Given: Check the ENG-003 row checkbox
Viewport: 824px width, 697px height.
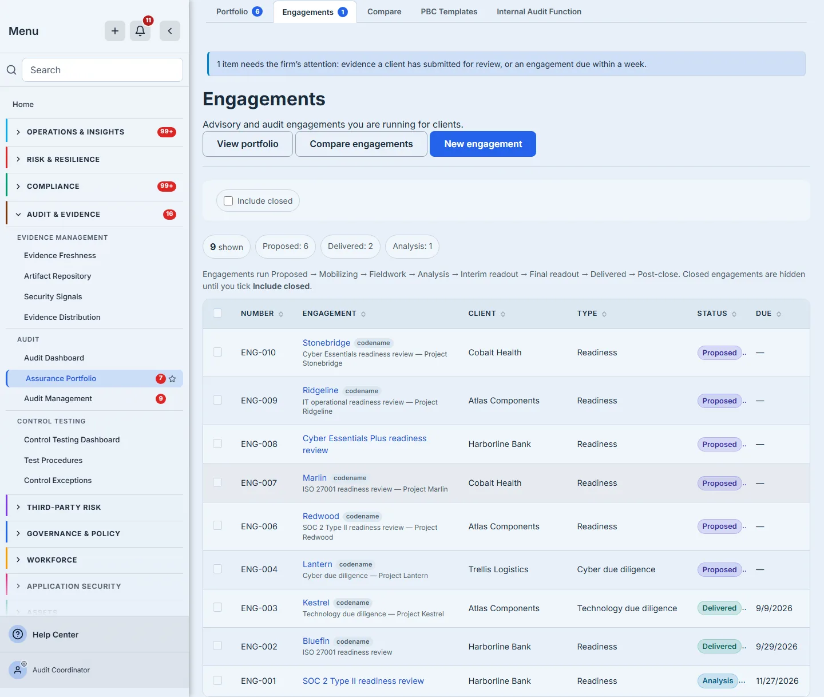Looking at the screenshot, I should tap(217, 607).
